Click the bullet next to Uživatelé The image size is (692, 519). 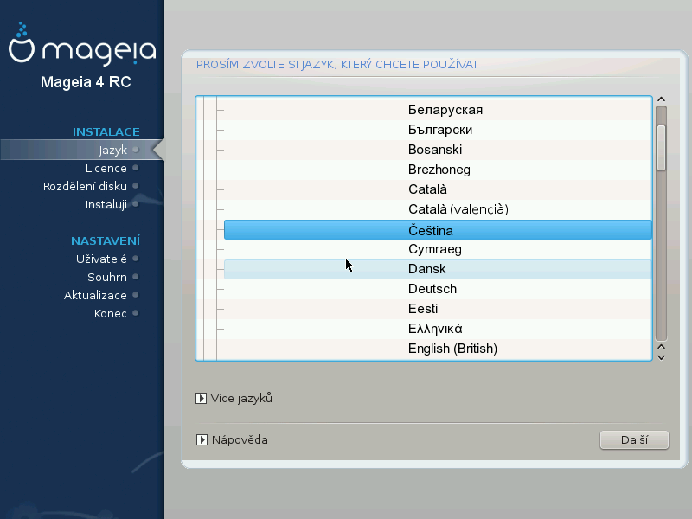[x=136, y=259]
